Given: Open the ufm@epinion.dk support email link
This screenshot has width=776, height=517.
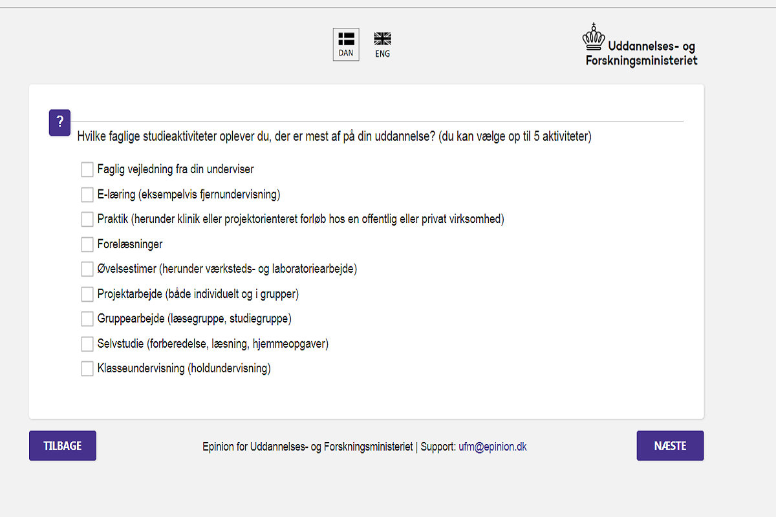Looking at the screenshot, I should click(493, 447).
